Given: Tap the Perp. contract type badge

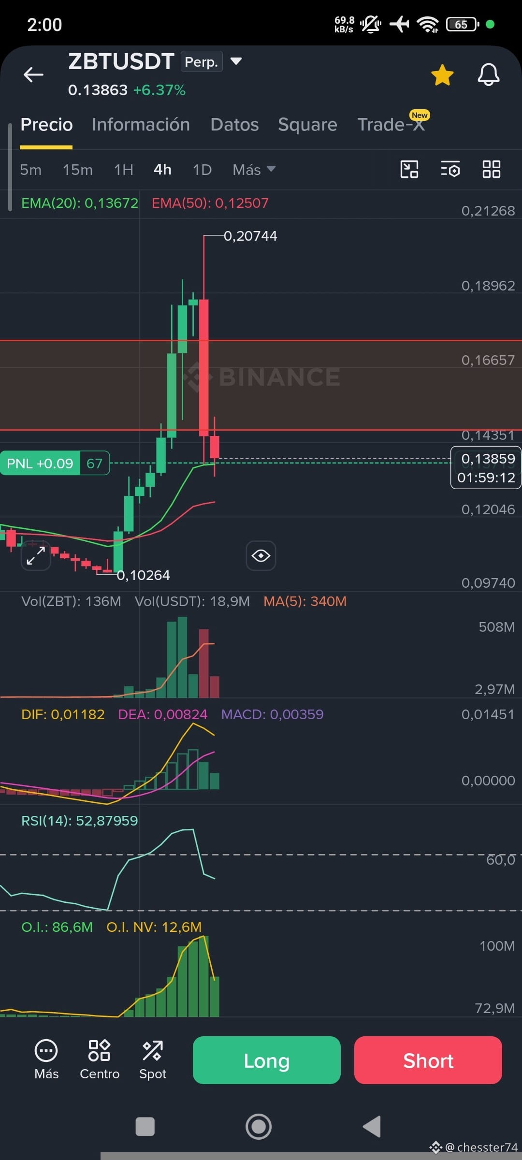Looking at the screenshot, I should pos(202,61).
